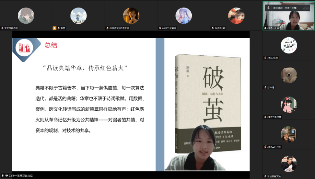
Task: Click muted mic icon on the 24历2王敏 tile
Action: 212,28
